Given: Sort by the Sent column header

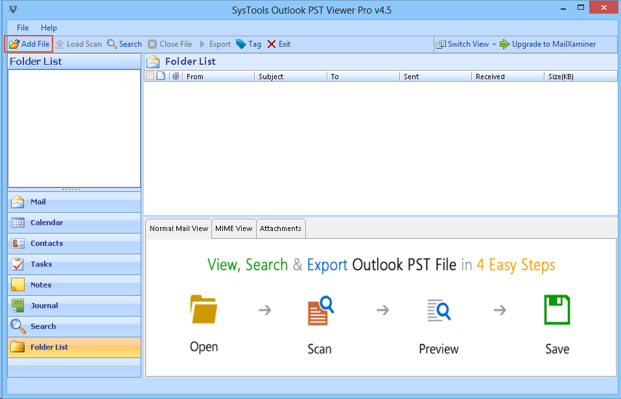Looking at the screenshot, I should point(436,77).
